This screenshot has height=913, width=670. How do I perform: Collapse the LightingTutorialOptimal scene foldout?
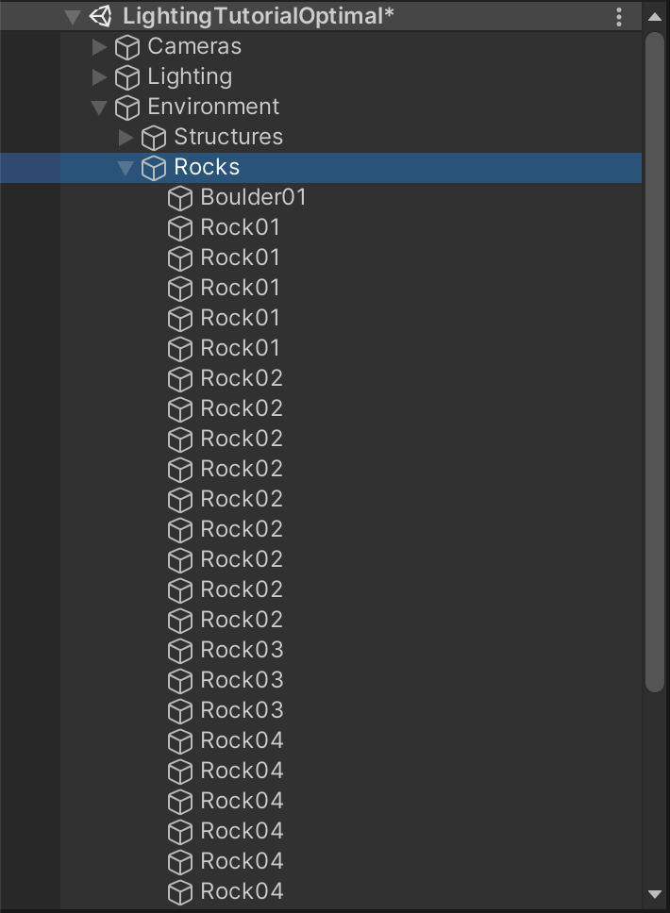(x=73, y=16)
